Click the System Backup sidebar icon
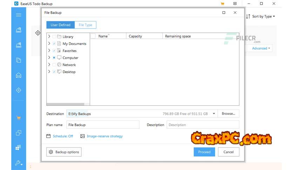The height and width of the screenshot is (170, 293). 19,45
